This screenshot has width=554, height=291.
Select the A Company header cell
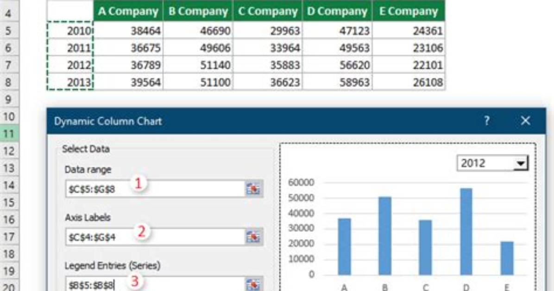128,11
